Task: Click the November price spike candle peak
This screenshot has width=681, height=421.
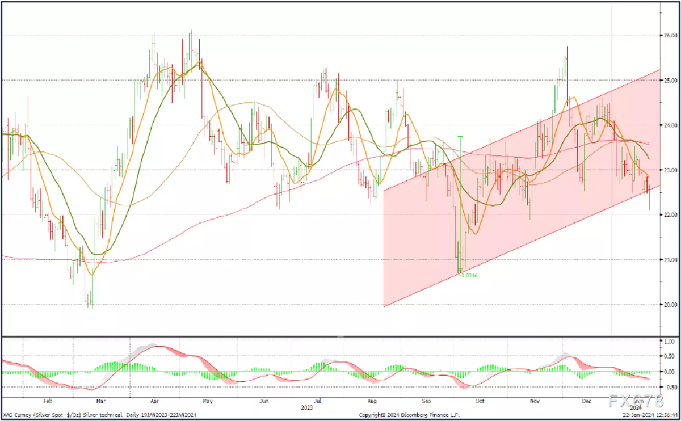Action: [566, 48]
